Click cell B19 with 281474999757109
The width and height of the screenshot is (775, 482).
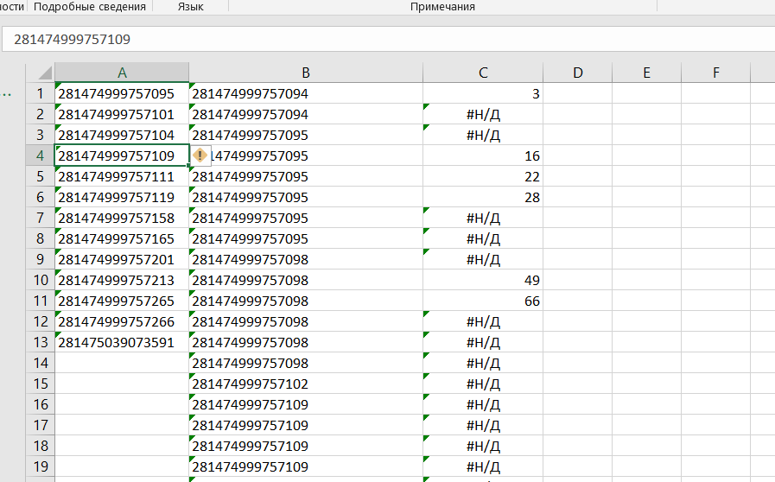(306, 466)
